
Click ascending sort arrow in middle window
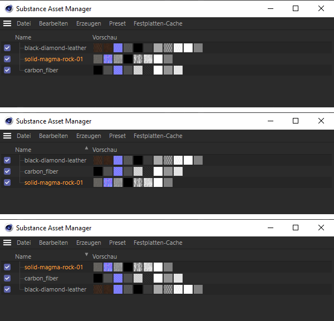click(x=86, y=148)
